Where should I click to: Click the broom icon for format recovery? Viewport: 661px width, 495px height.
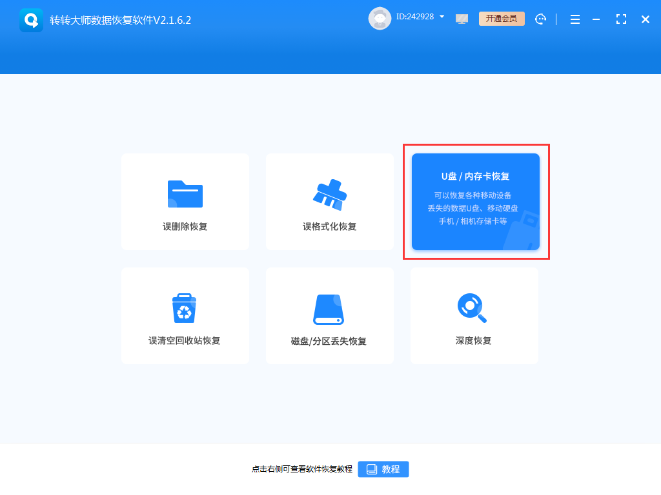pos(330,195)
